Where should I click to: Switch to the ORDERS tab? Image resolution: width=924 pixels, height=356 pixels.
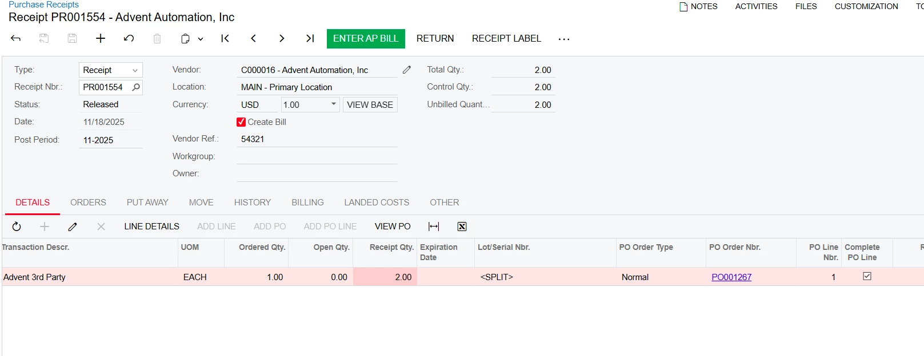[x=88, y=203]
